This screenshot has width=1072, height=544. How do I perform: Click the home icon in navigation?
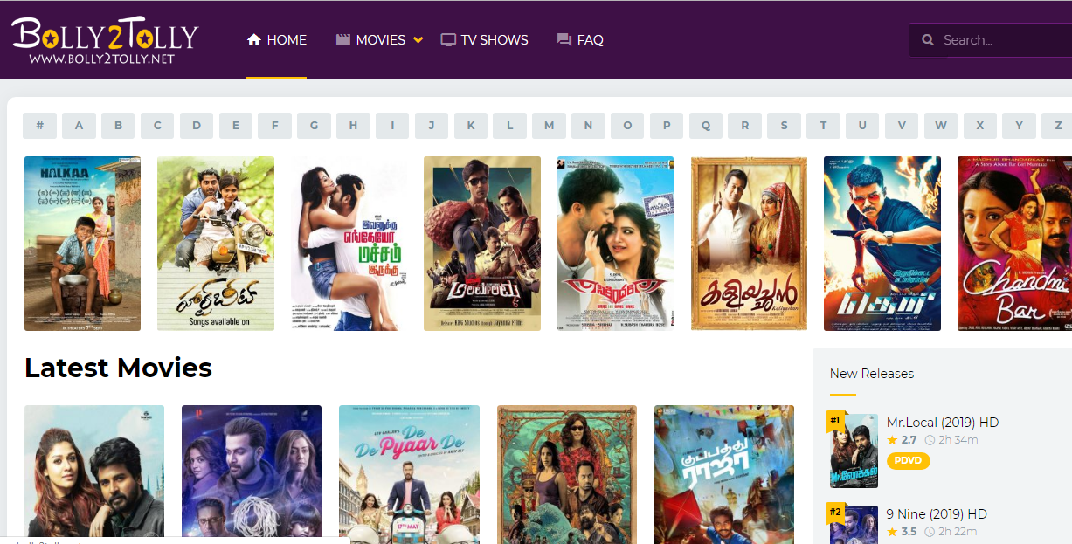point(254,40)
